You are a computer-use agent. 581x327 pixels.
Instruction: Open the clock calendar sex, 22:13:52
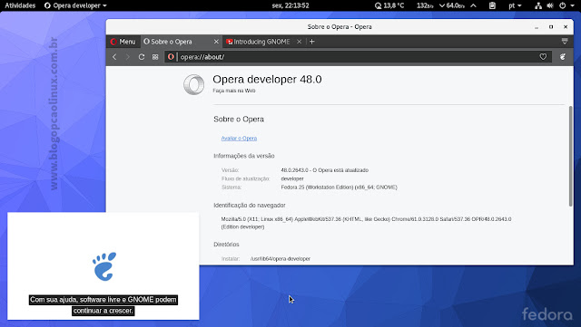point(290,5)
